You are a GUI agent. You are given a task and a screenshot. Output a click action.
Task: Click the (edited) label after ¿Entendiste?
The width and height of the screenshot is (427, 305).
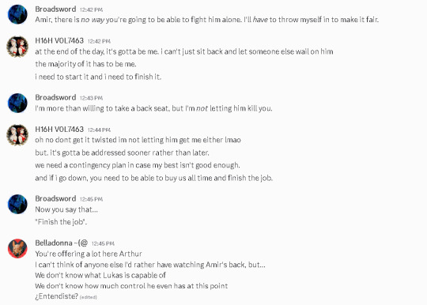89,297
